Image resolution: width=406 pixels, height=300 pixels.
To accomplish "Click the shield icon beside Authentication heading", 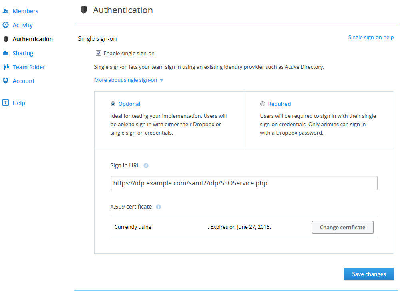I will (84, 10).
